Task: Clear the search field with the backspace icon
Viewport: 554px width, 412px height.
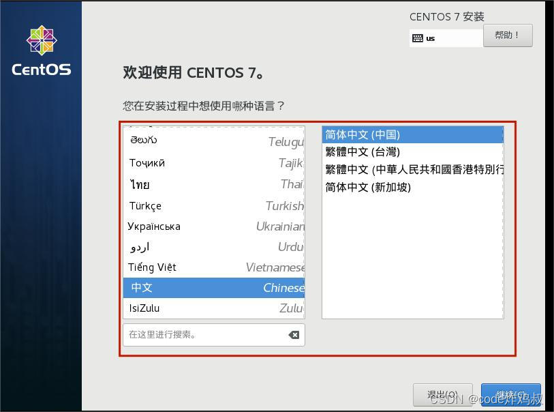Action: point(294,334)
